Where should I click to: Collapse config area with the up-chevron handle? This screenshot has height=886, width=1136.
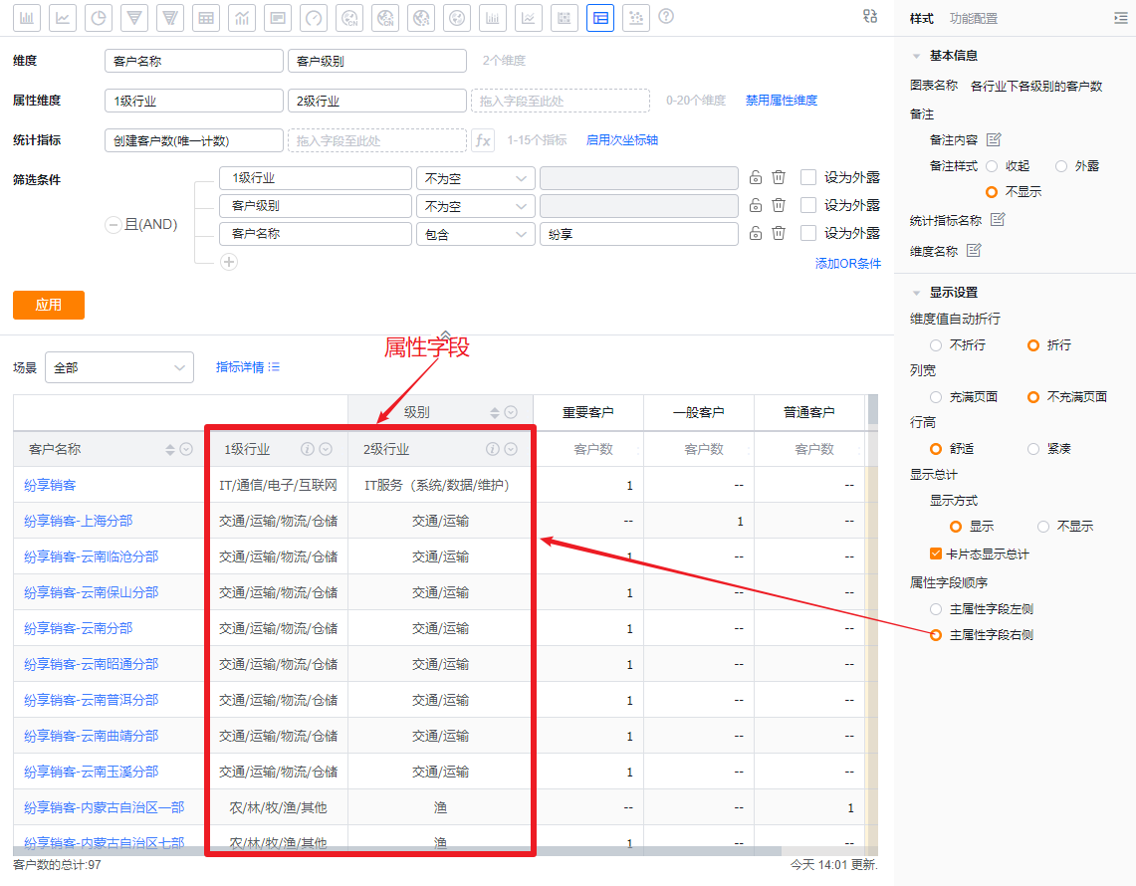point(446,334)
